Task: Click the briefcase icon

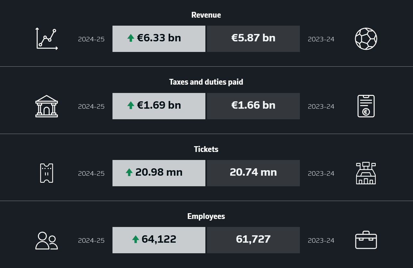Action: (366, 240)
